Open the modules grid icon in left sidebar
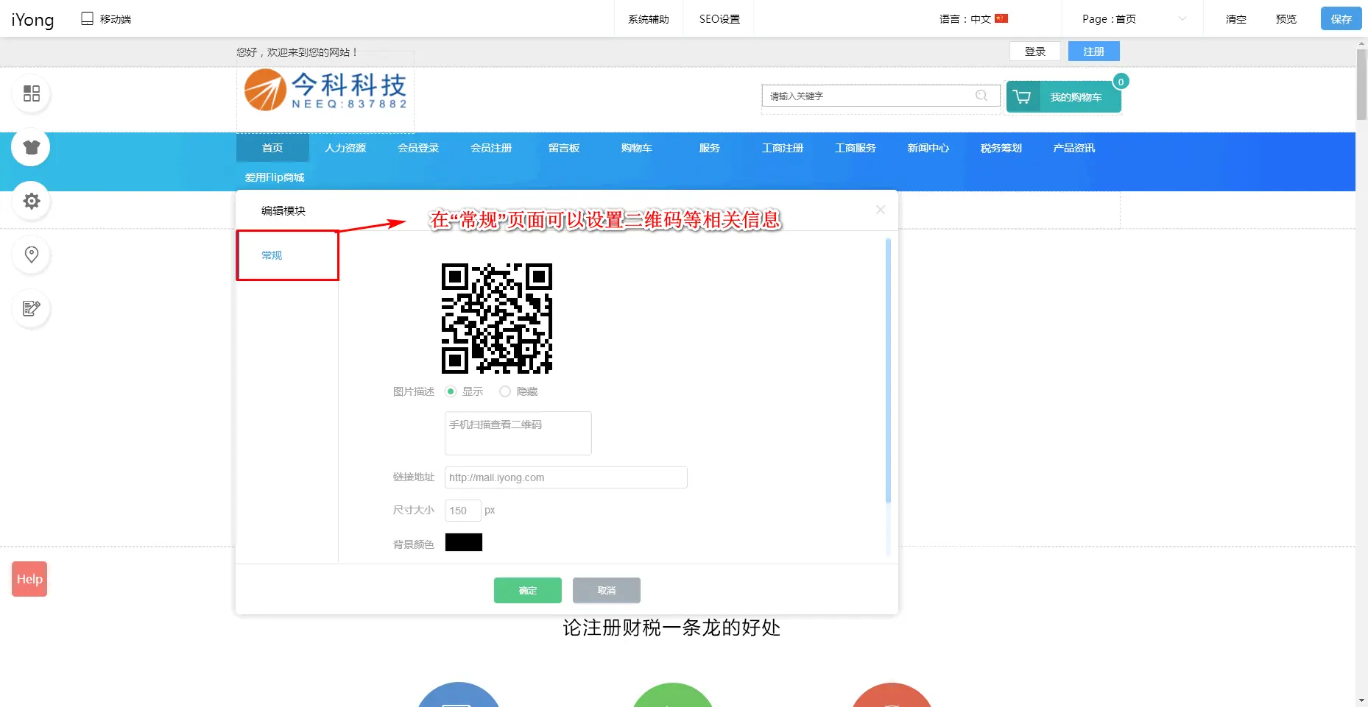The height and width of the screenshot is (707, 1368). [x=32, y=93]
